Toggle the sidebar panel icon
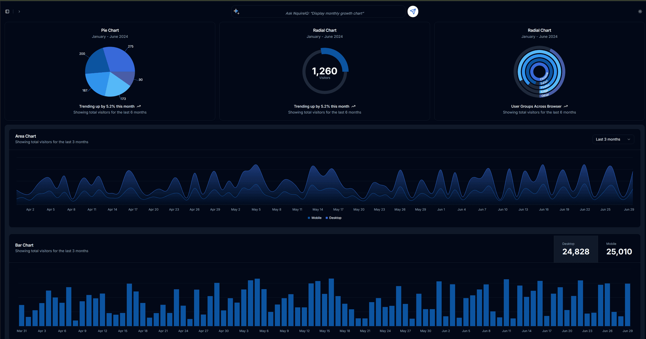Image resolution: width=646 pixels, height=339 pixels. click(7, 11)
